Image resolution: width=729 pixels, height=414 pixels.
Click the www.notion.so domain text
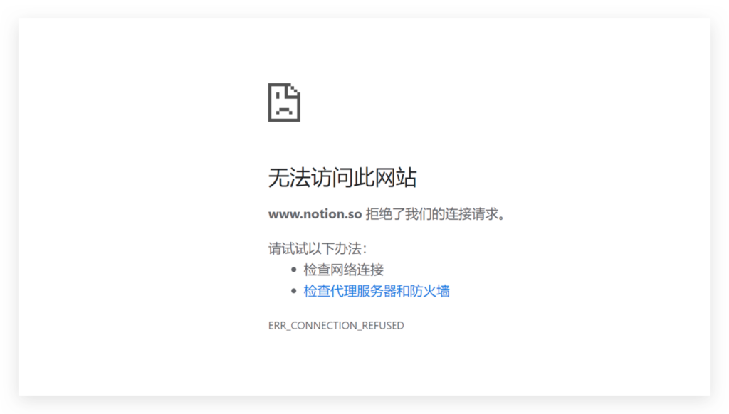pyautogui.click(x=315, y=213)
